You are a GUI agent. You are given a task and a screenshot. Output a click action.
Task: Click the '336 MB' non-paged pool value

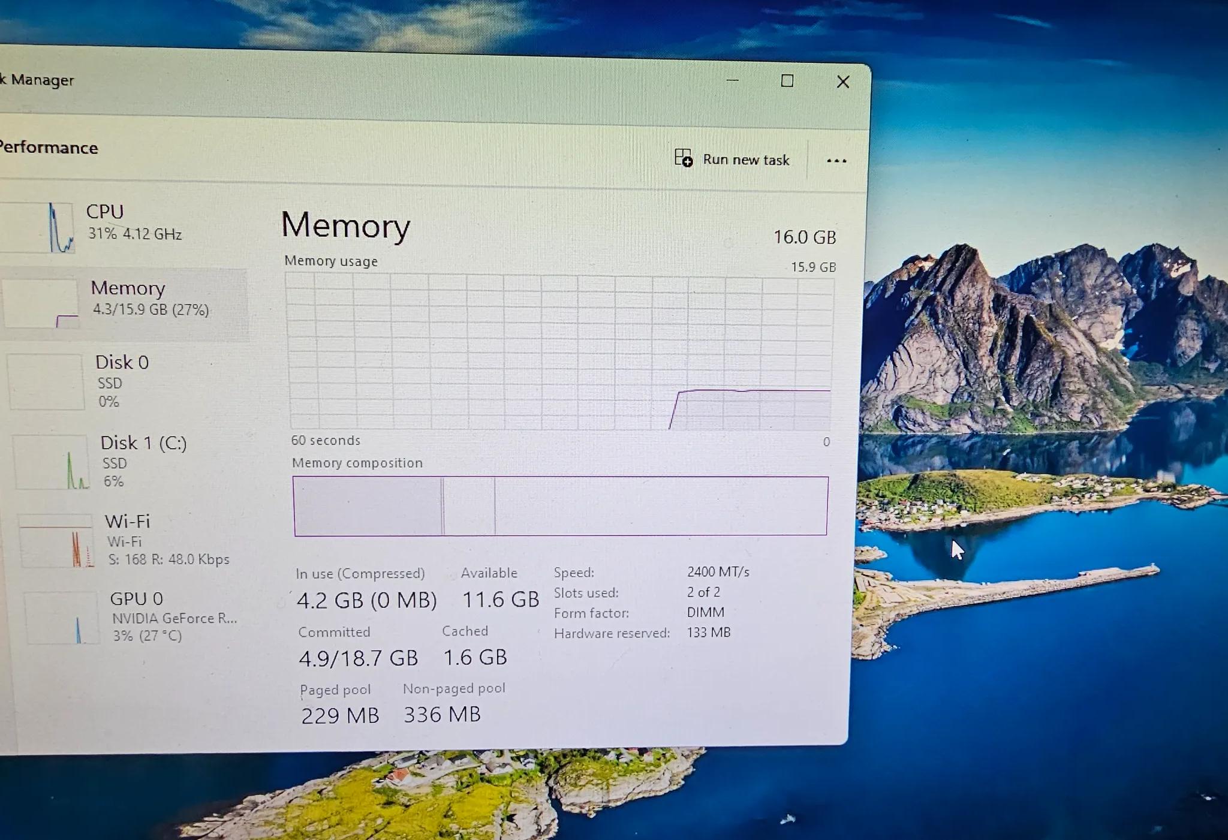click(x=443, y=715)
